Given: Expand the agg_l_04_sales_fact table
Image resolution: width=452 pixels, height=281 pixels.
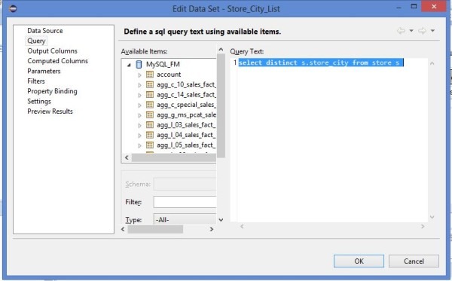Looking at the screenshot, I should point(139,136).
